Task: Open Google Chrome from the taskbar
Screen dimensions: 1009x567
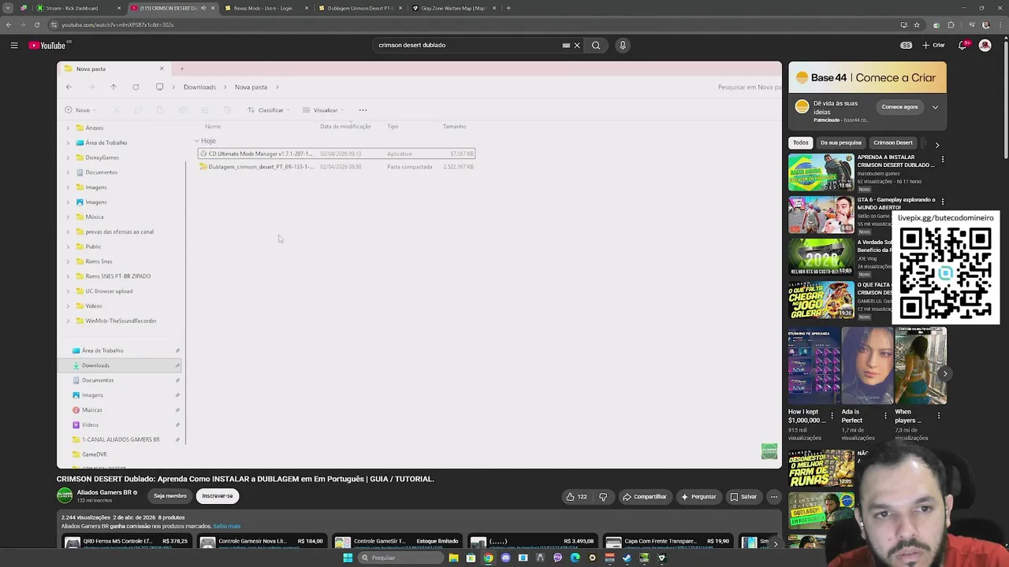Action: (x=488, y=558)
